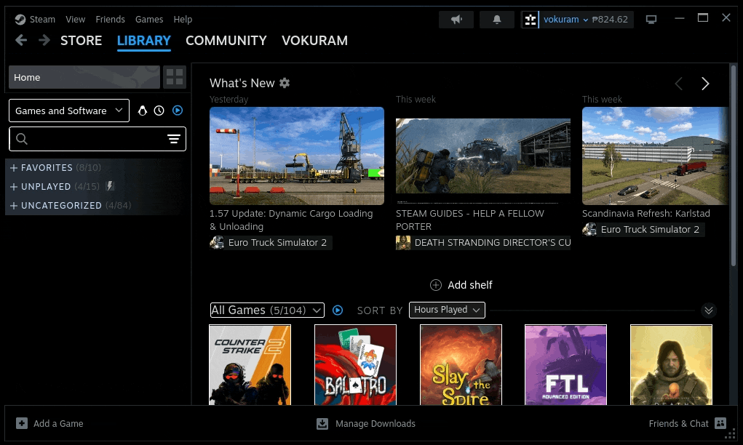This screenshot has width=743, height=445.
Task: Click the Manage Downloads arrow icon
Action: point(322,424)
